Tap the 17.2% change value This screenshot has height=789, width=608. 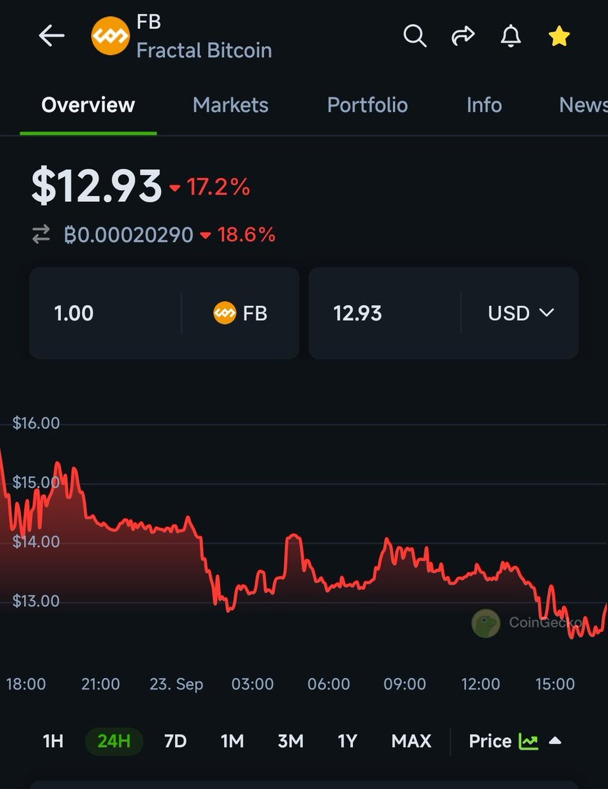218,187
